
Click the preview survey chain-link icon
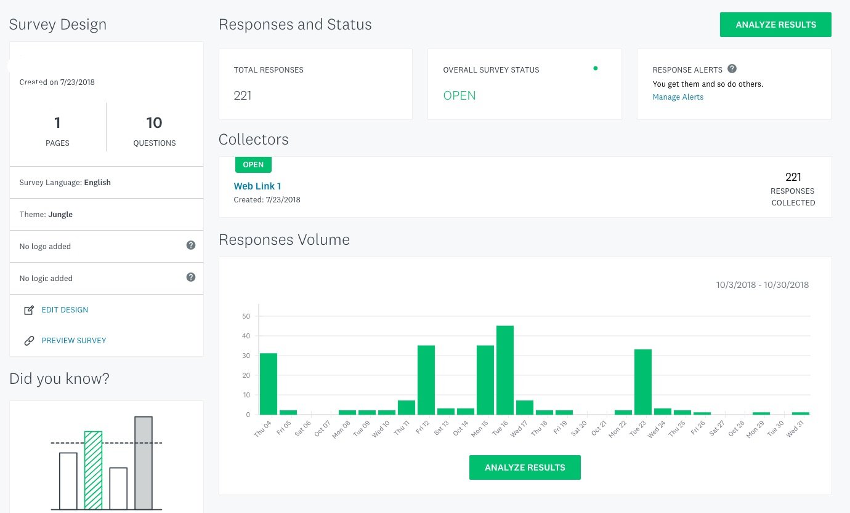pyautogui.click(x=29, y=341)
